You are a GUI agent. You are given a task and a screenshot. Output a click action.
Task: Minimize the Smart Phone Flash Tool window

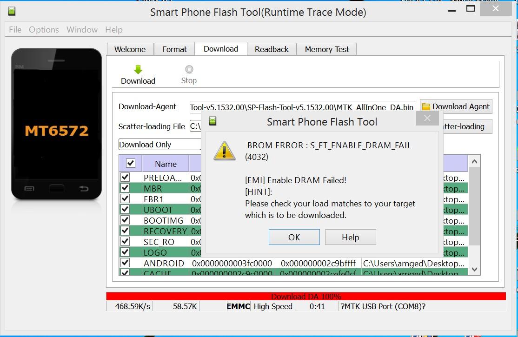click(x=452, y=11)
